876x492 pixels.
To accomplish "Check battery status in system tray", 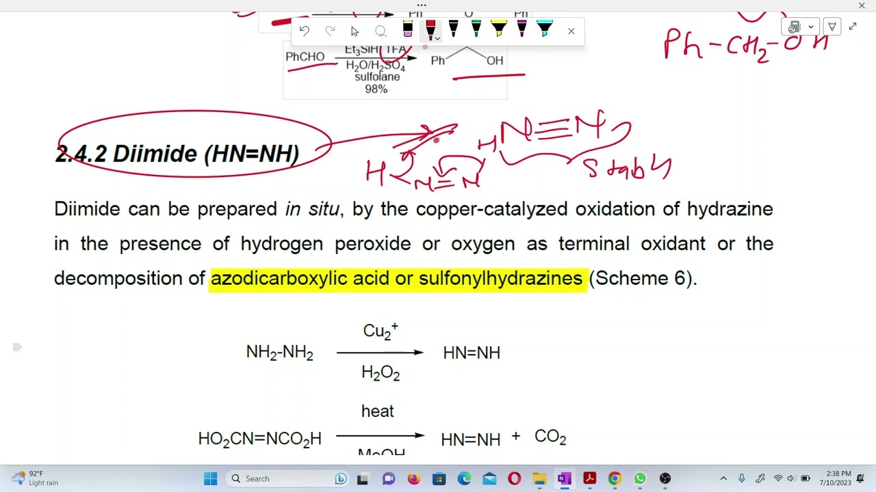I will coord(806,478).
